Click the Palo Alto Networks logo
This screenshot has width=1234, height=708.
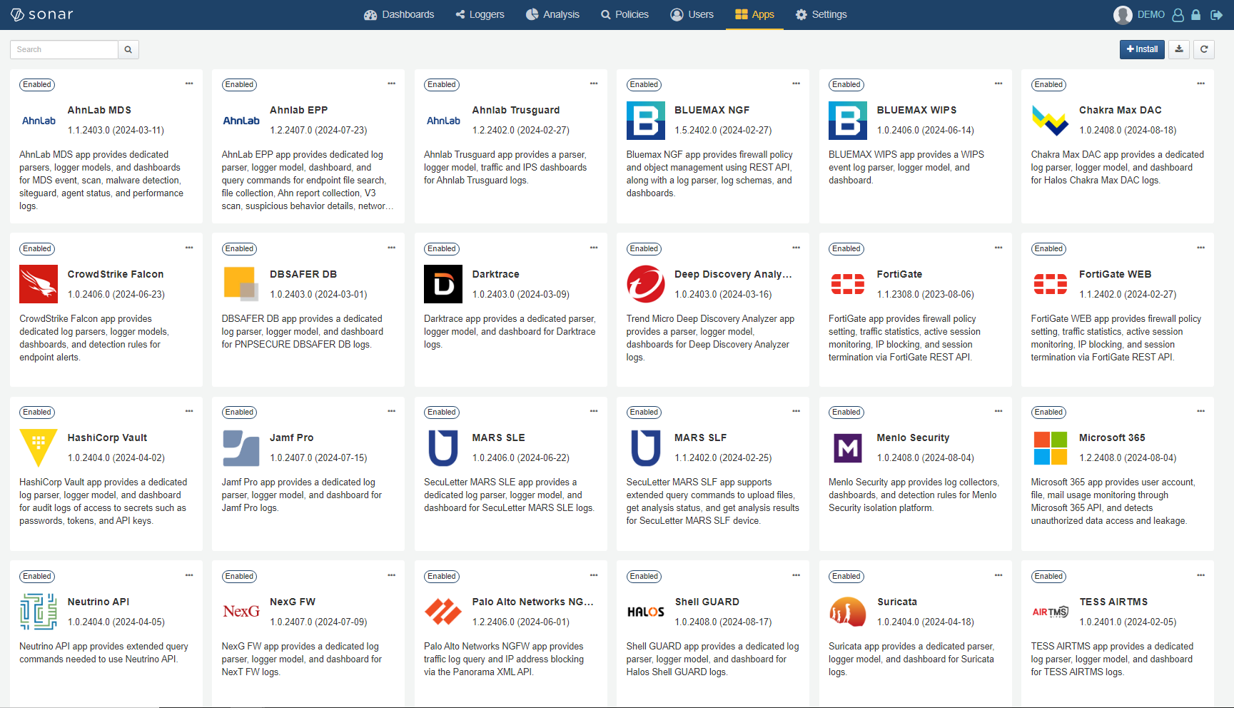443,612
